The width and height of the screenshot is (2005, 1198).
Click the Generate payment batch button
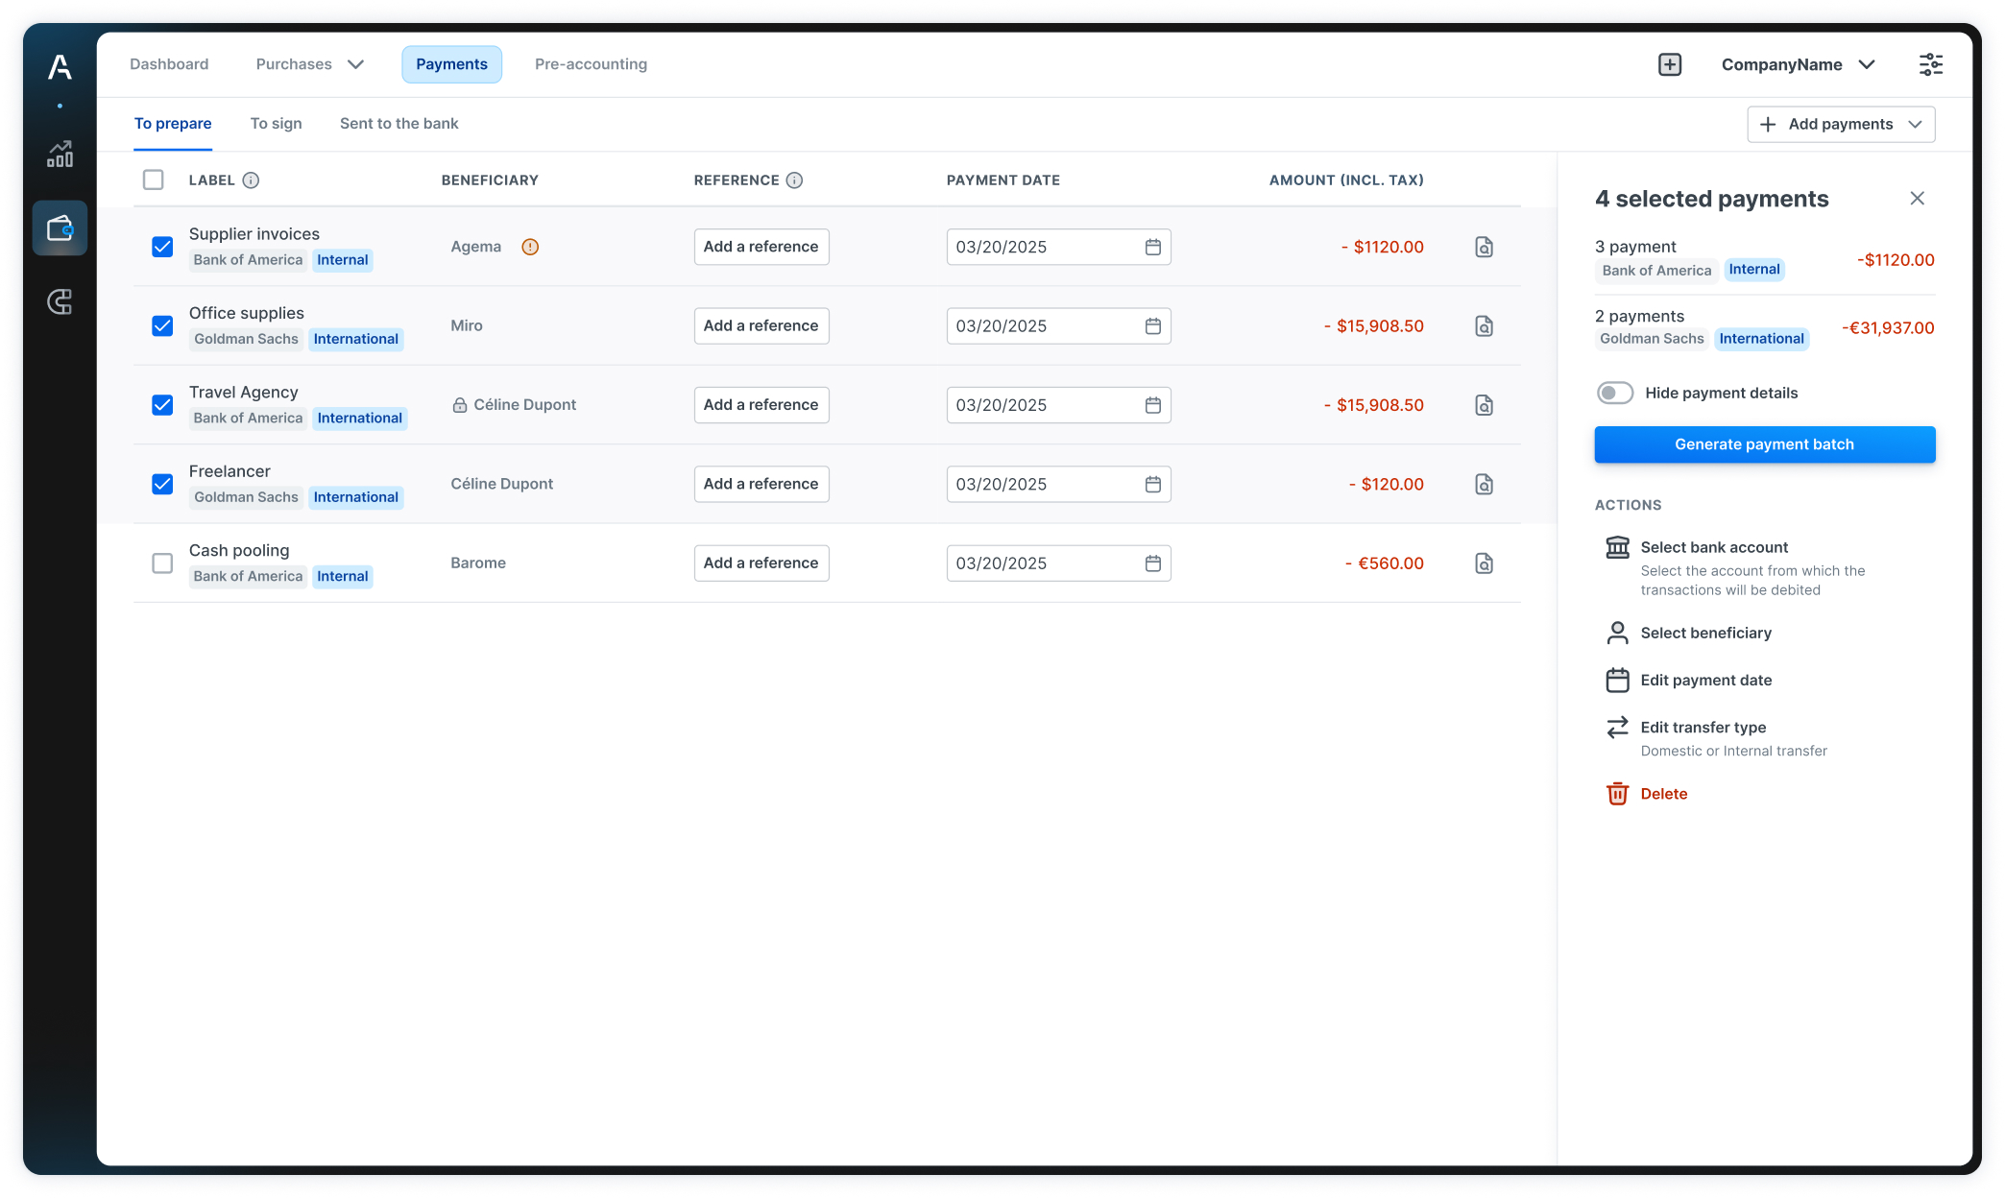click(x=1765, y=443)
